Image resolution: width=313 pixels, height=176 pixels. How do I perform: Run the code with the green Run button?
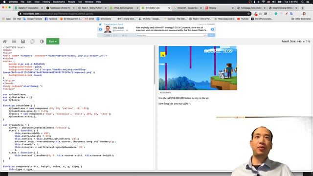(x=53, y=42)
